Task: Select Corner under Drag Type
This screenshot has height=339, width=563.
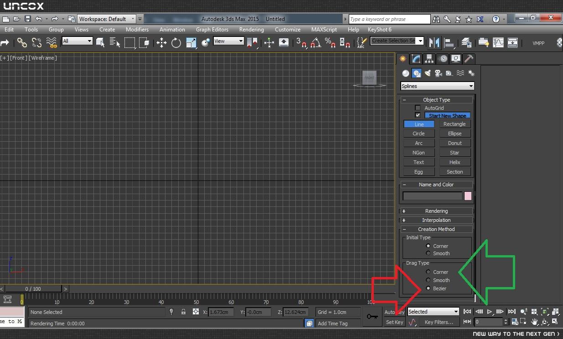Action: pos(428,272)
